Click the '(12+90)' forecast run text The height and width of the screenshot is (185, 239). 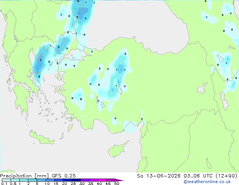[x=227, y=176]
